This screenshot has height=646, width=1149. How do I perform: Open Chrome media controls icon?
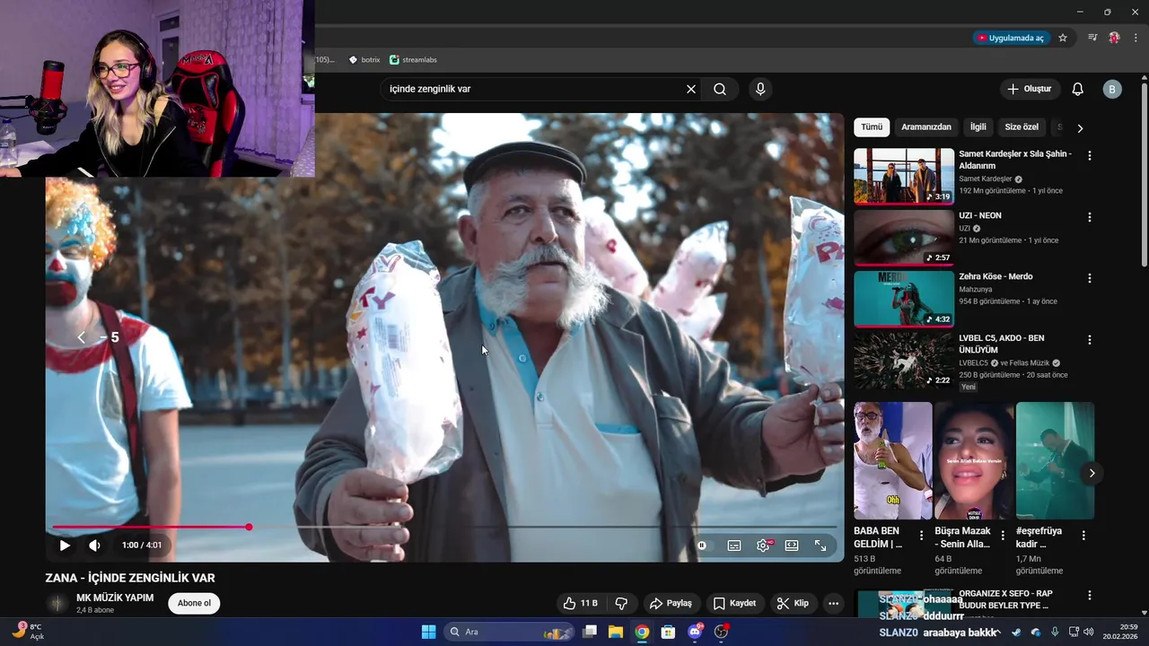click(1092, 38)
